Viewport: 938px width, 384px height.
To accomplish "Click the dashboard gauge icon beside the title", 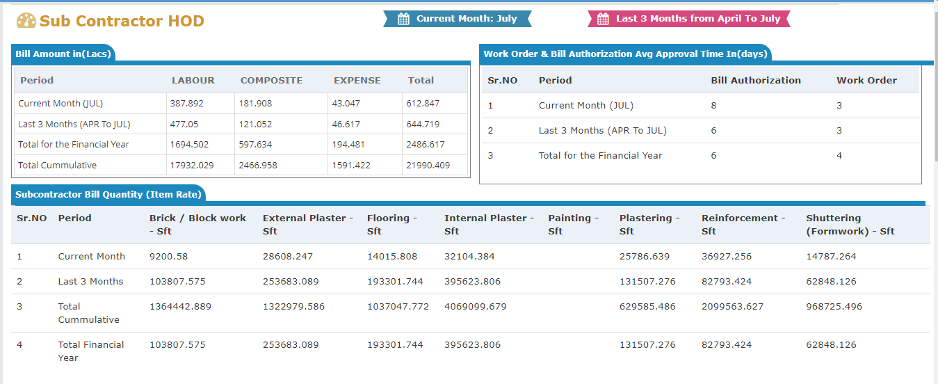I will pos(26,21).
